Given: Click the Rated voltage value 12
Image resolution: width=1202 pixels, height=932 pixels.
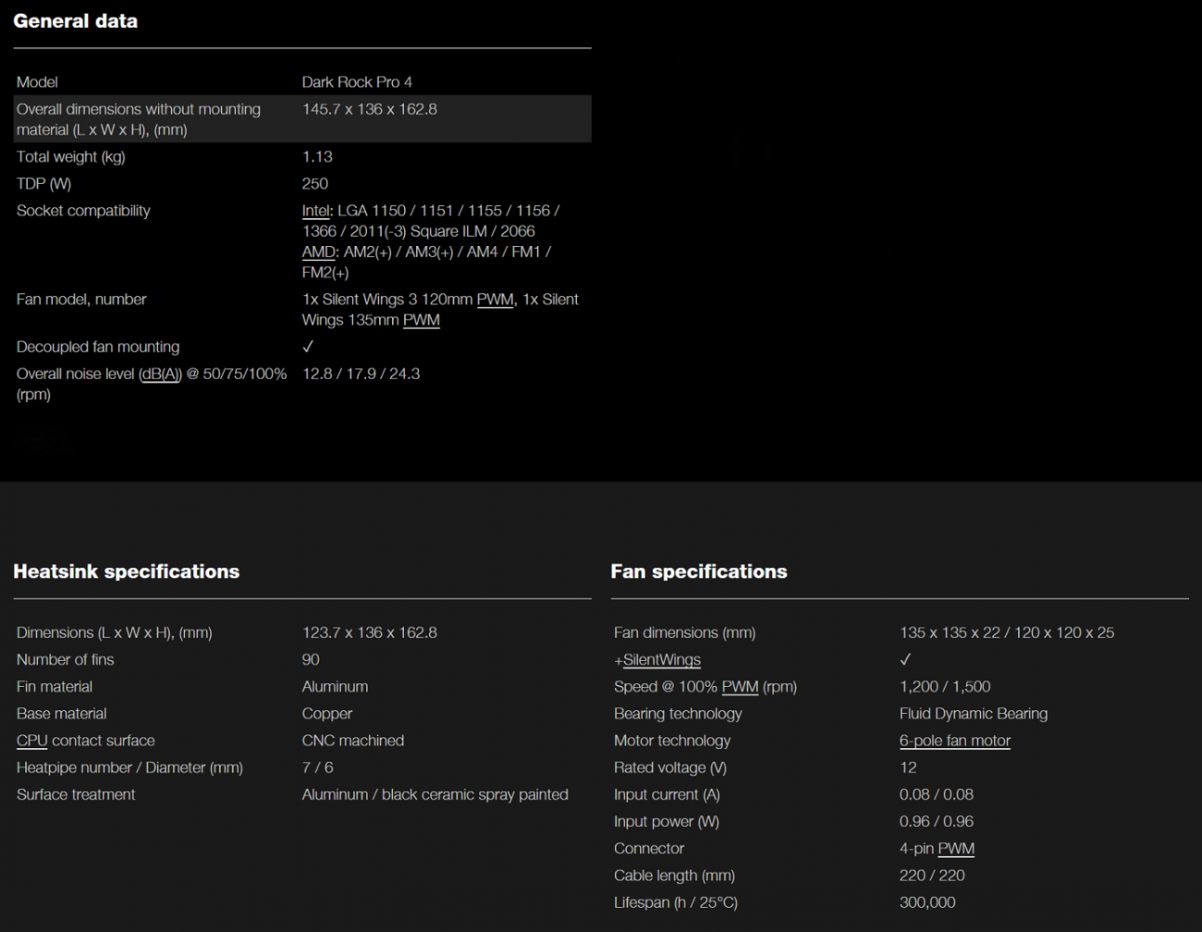Looking at the screenshot, I should click(908, 767).
